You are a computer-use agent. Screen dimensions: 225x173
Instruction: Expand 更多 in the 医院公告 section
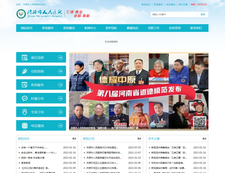139,139
